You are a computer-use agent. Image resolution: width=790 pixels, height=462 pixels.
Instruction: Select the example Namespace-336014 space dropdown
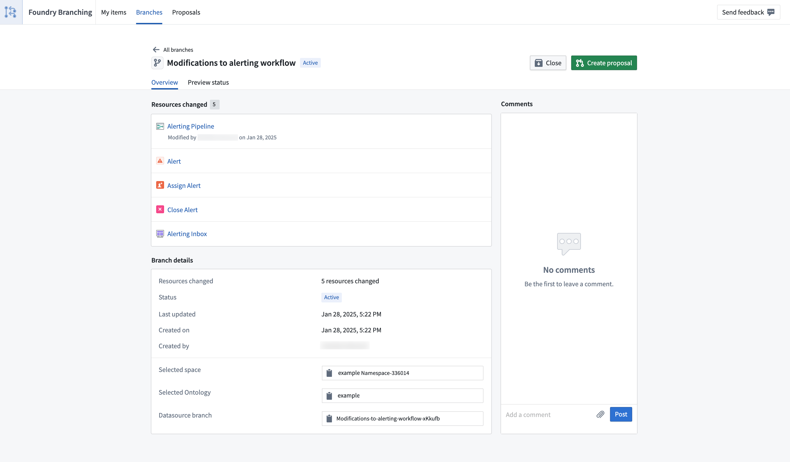403,373
